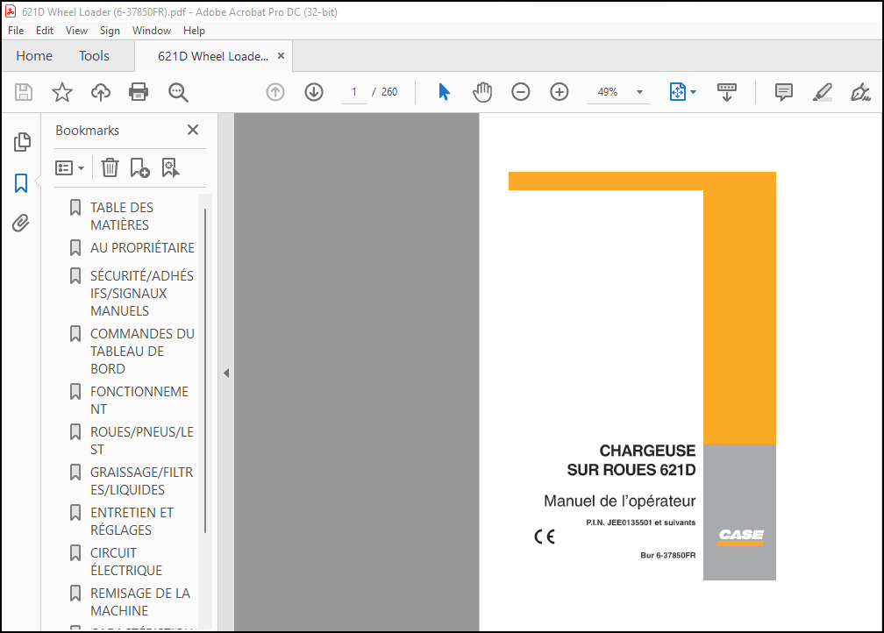Click the CASE logo on cover page
The width and height of the screenshot is (884, 633).
pos(741,536)
